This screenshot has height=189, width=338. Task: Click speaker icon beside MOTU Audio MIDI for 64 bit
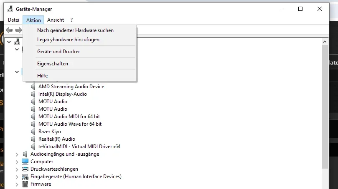[x=33, y=117]
